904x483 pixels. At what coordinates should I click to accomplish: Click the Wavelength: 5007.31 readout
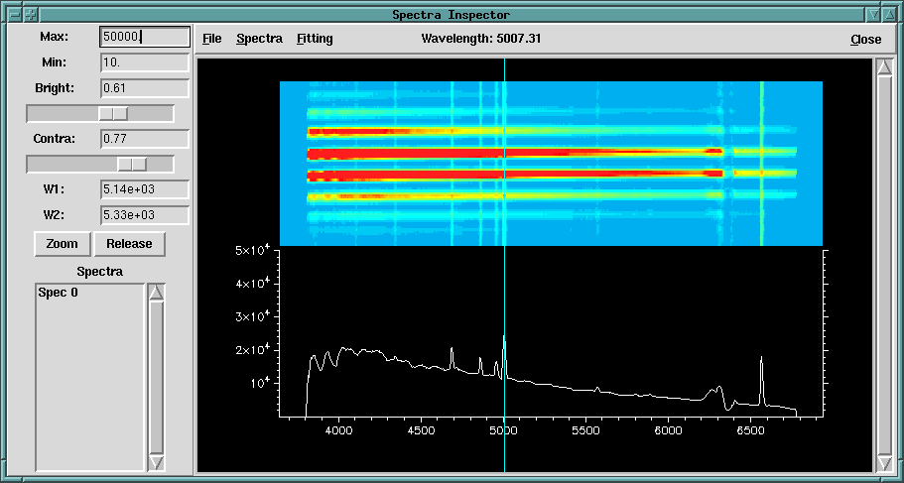pyautogui.click(x=481, y=40)
